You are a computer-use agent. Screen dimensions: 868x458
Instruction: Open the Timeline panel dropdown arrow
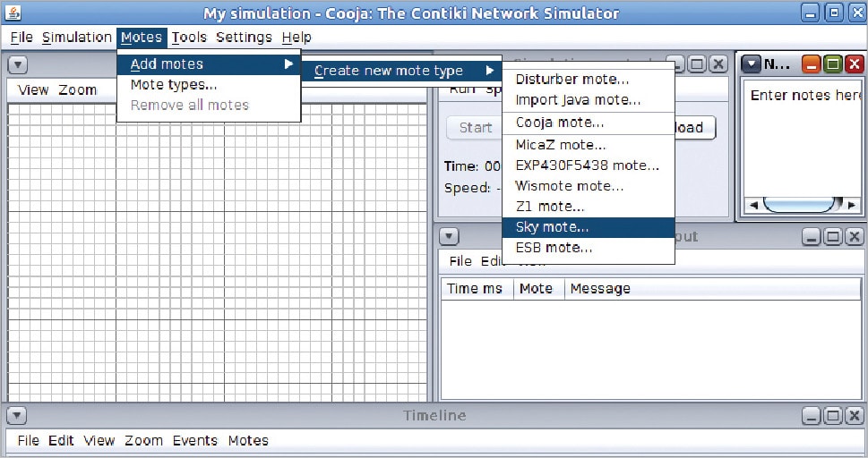click(17, 415)
